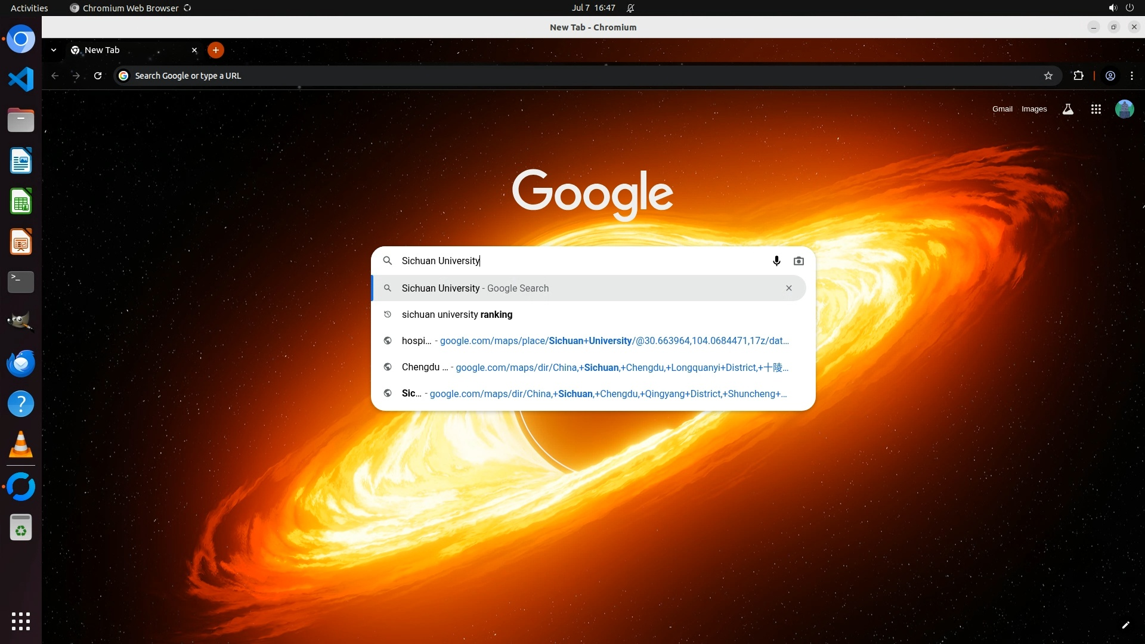Image resolution: width=1145 pixels, height=644 pixels.
Task: Open the Images link
Action: (x=1033, y=109)
